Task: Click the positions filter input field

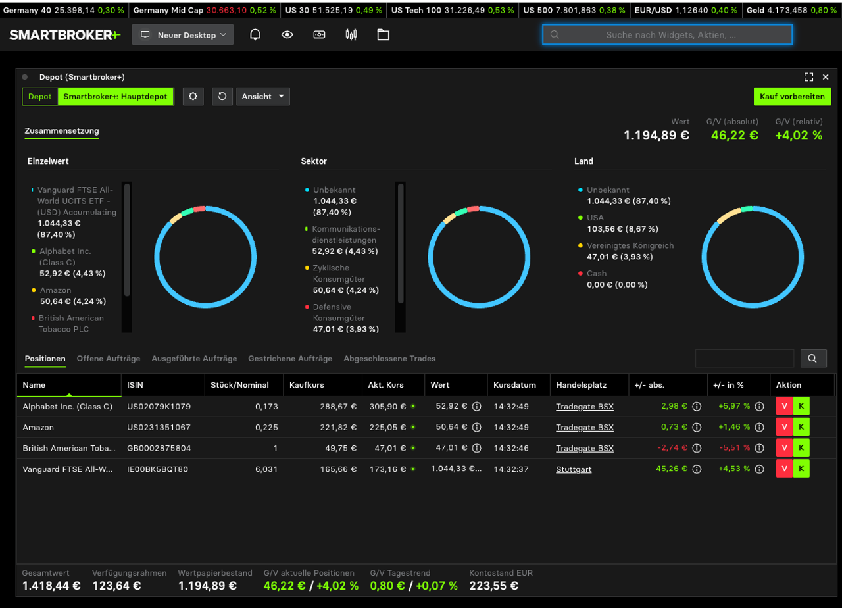Action: click(745, 358)
